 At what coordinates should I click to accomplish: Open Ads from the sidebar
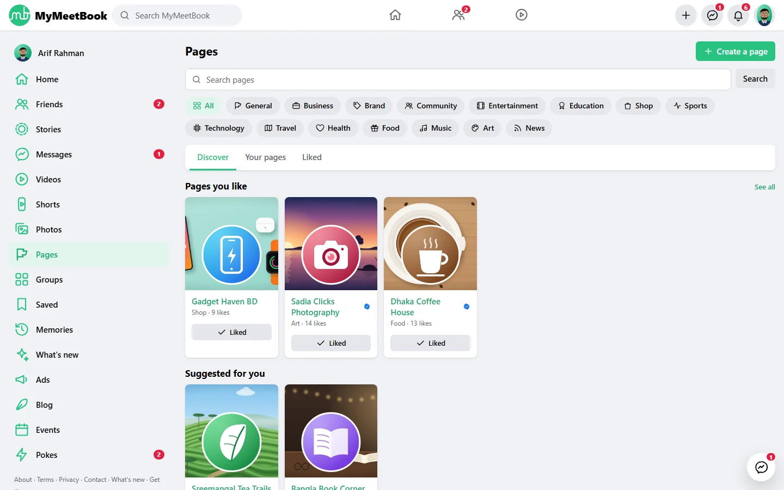89,380
